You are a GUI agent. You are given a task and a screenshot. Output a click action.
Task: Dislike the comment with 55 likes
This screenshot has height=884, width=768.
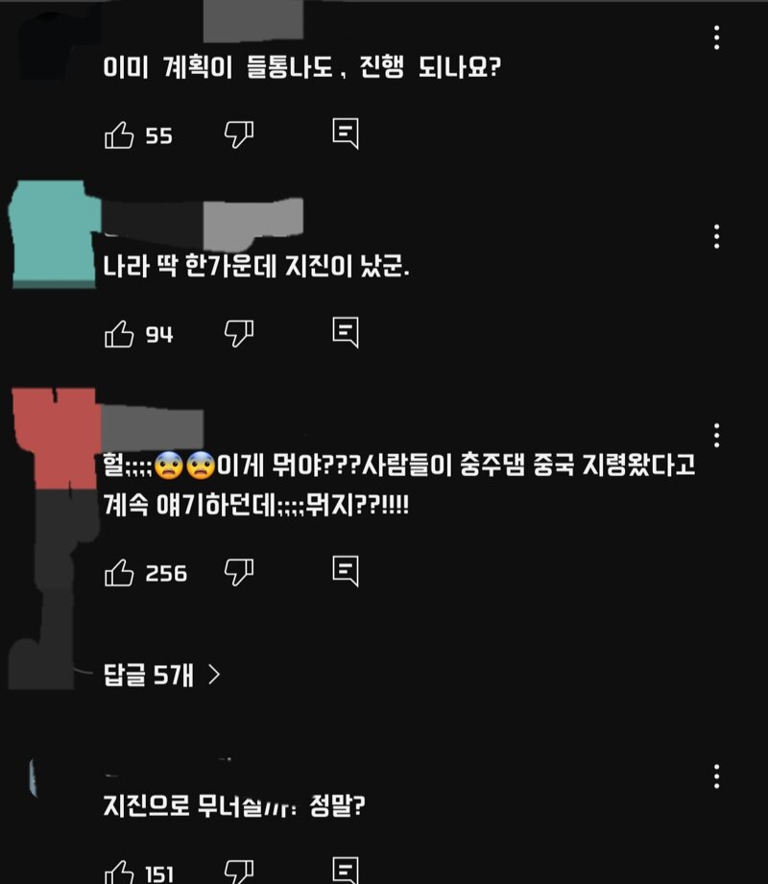click(x=239, y=134)
